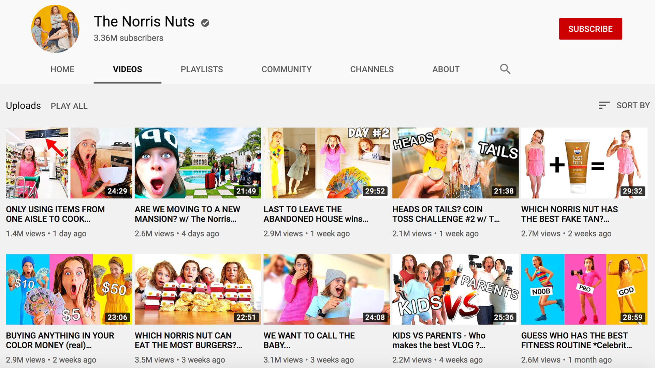The width and height of the screenshot is (655, 368).
Task: Open the Heads or Tails coin thumbnail
Action: click(x=455, y=163)
